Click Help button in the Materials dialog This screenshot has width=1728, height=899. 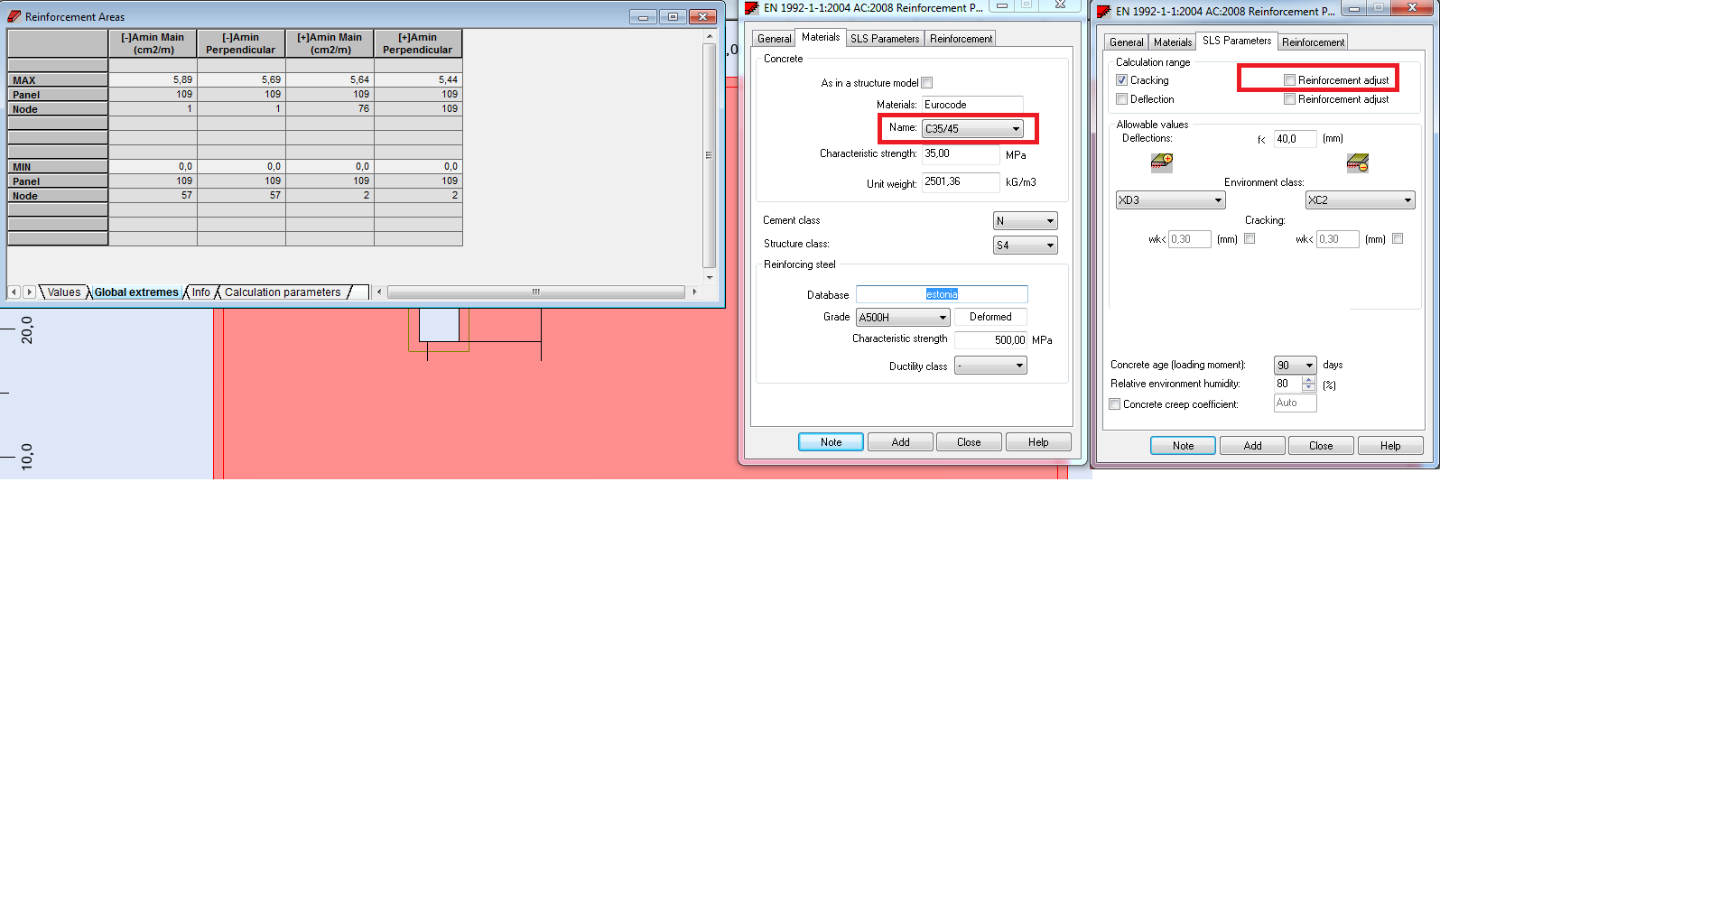tap(1038, 442)
